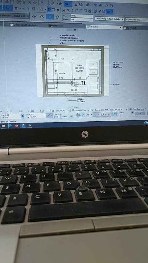Image resolution: width=148 pixels, height=263 pixels.
Task: Switch to the '[Interiores]' tab
Action: coord(57,26)
